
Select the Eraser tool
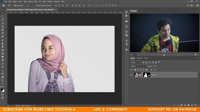click(2, 50)
